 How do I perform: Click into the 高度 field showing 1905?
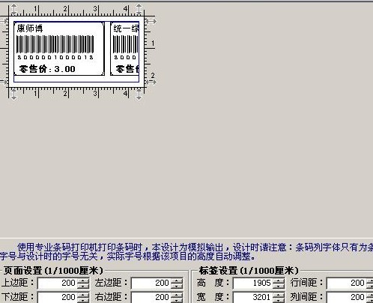pos(253,283)
